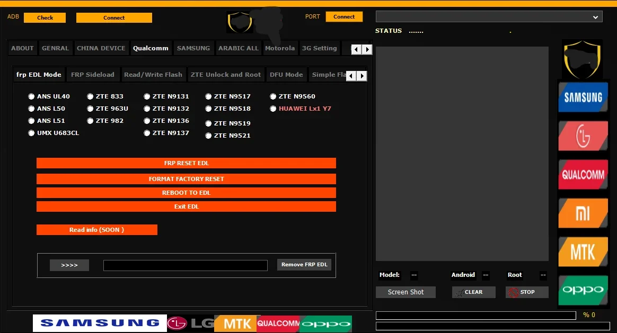The height and width of the screenshot is (333, 617).
Task: Open the ZTE Unlock and Root sub-tab
Action: (225, 74)
